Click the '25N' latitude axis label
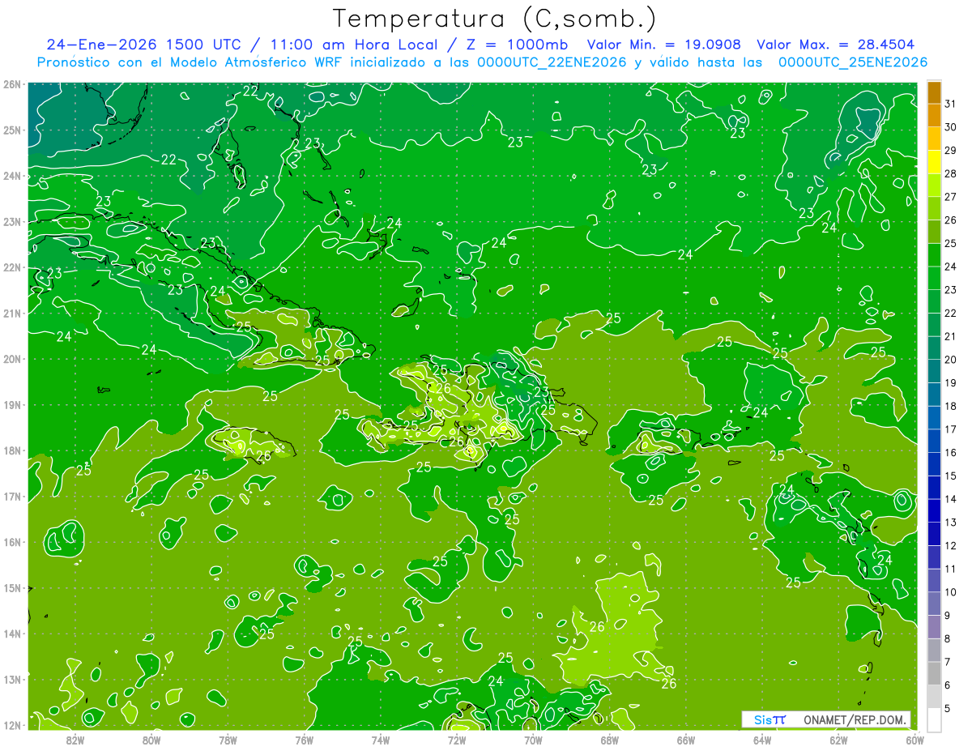 pyautogui.click(x=11, y=130)
